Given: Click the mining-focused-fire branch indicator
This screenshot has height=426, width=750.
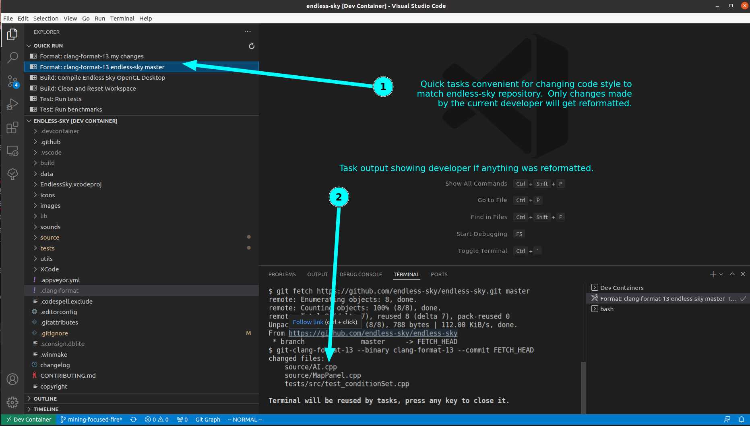Looking at the screenshot, I should [x=91, y=420].
